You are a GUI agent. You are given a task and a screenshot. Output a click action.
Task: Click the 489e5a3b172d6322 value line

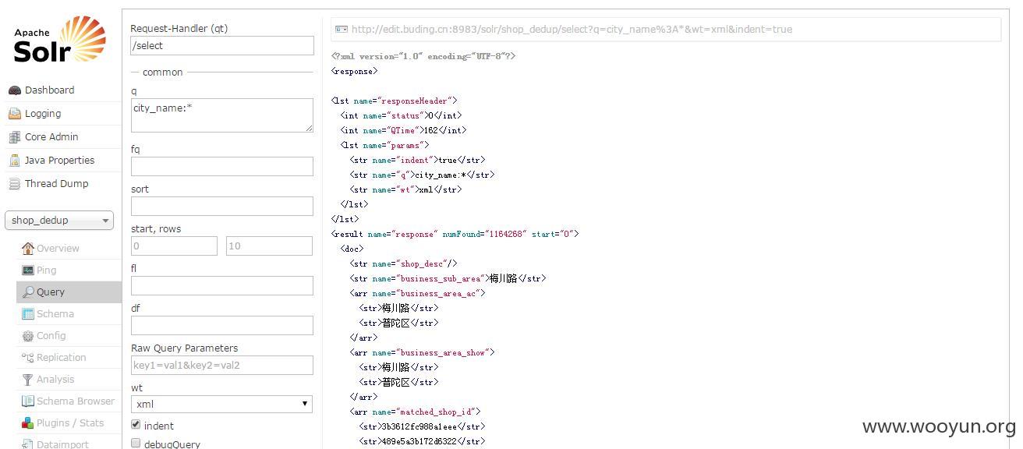[x=422, y=441]
